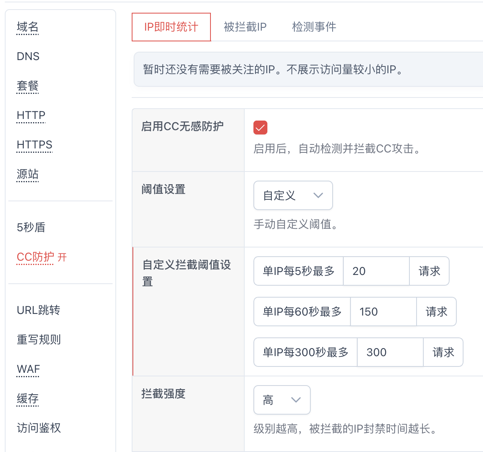Screen dimensions: 483x452
Task: Select the IP即时统计 tab
Action: [x=171, y=27]
